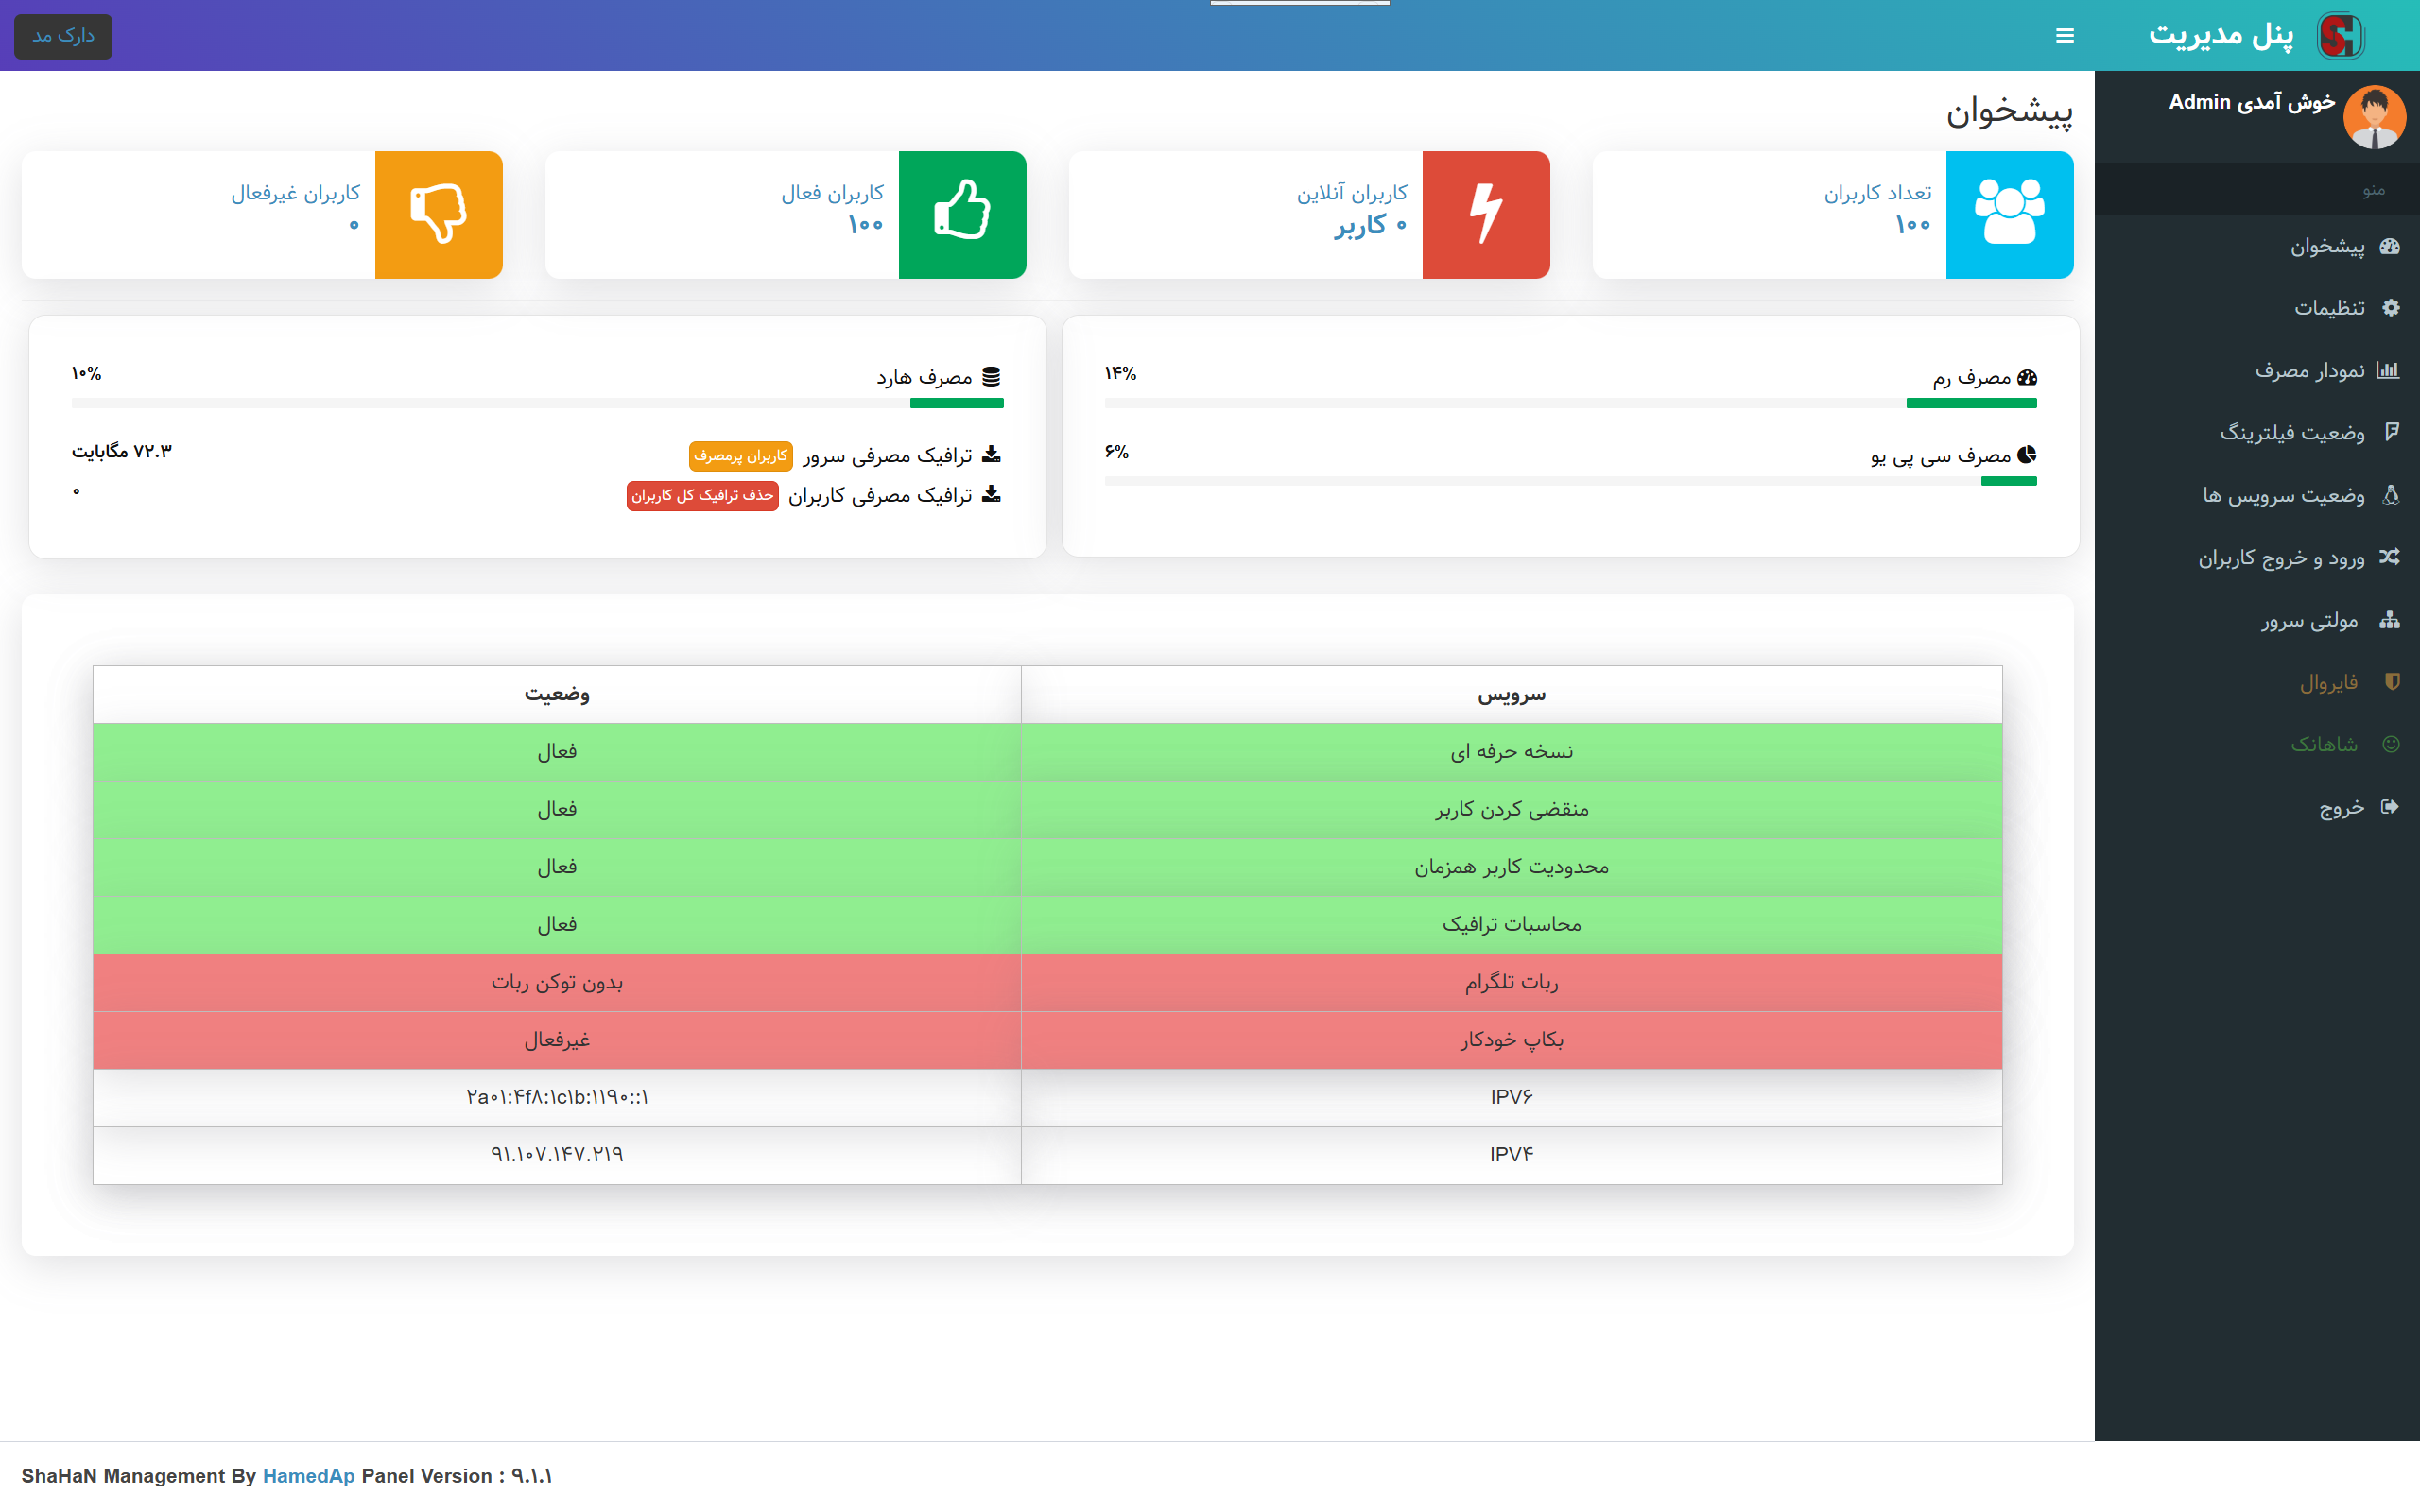Viewport: 2420px width, 1512px height.
Task: Click the blue total users group icon
Action: point(2009,214)
